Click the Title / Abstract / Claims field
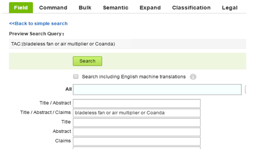Image resolution: width=253 pixels, height=151 pixels. tap(137, 113)
